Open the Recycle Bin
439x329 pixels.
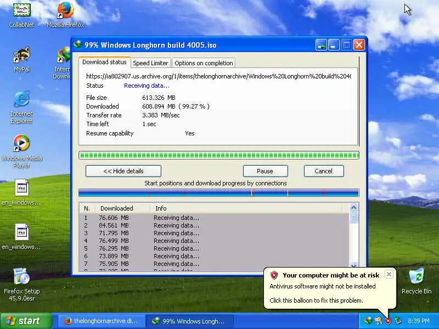pos(417,281)
